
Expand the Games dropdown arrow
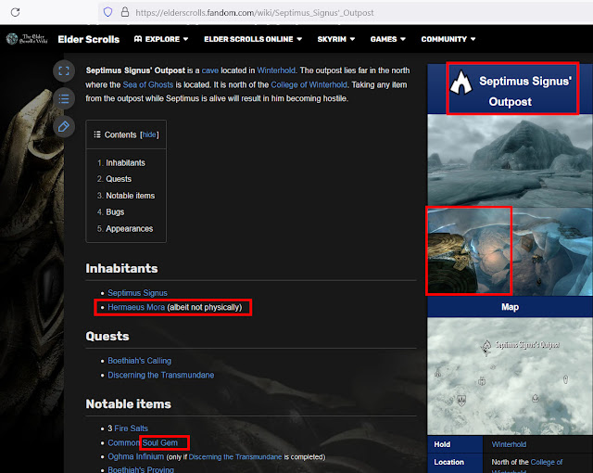tap(403, 39)
